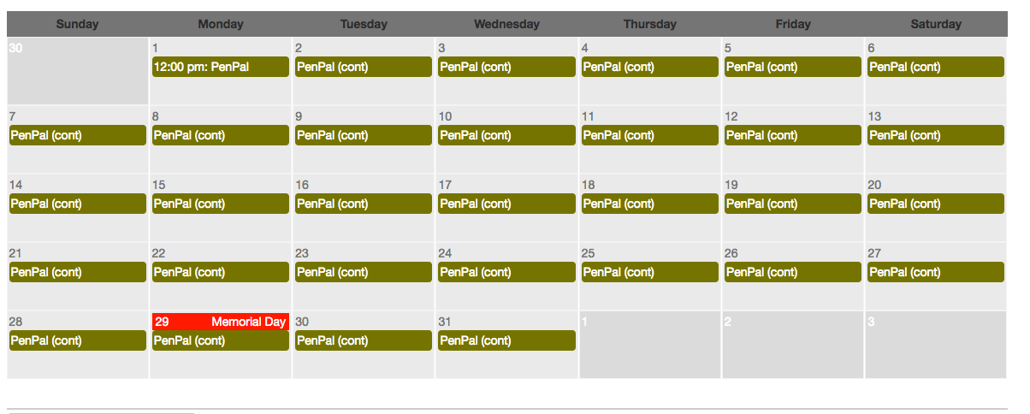Screen dimensions: 1030x414
Task: Click the Saturday column header
Action: coord(936,24)
